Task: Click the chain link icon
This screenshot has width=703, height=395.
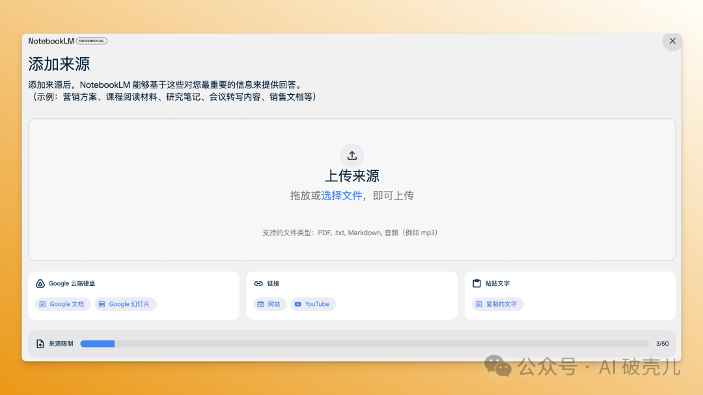Action: pos(258,283)
